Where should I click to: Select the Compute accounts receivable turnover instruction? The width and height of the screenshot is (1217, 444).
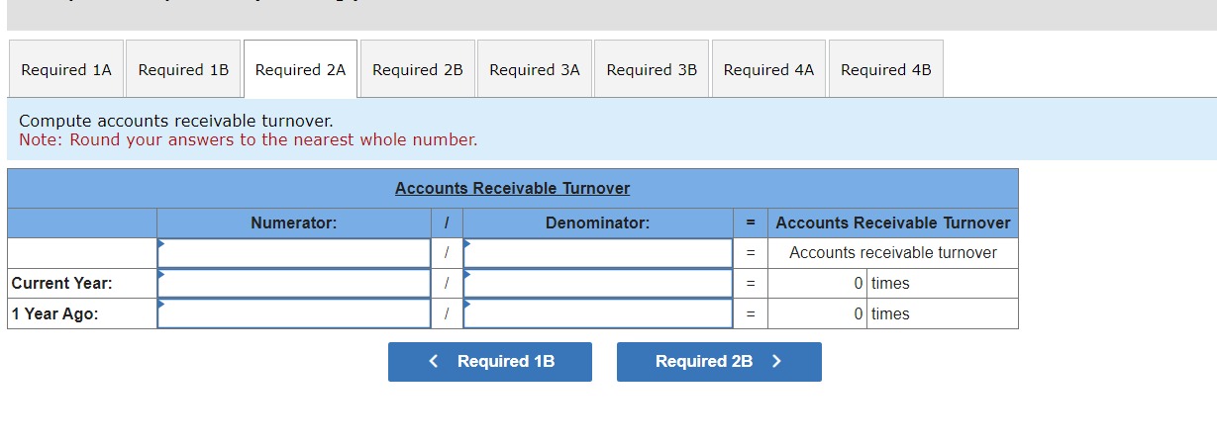coord(176,121)
